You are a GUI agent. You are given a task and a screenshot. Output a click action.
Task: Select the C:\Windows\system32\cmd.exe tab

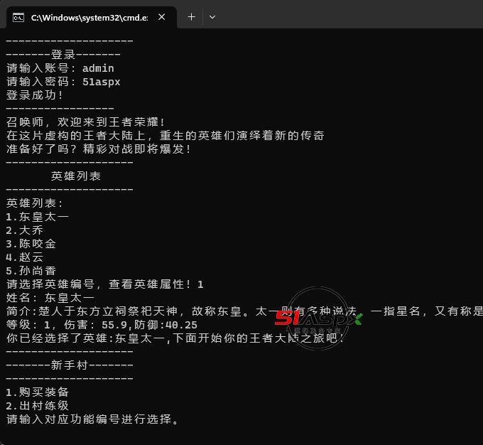[92, 18]
